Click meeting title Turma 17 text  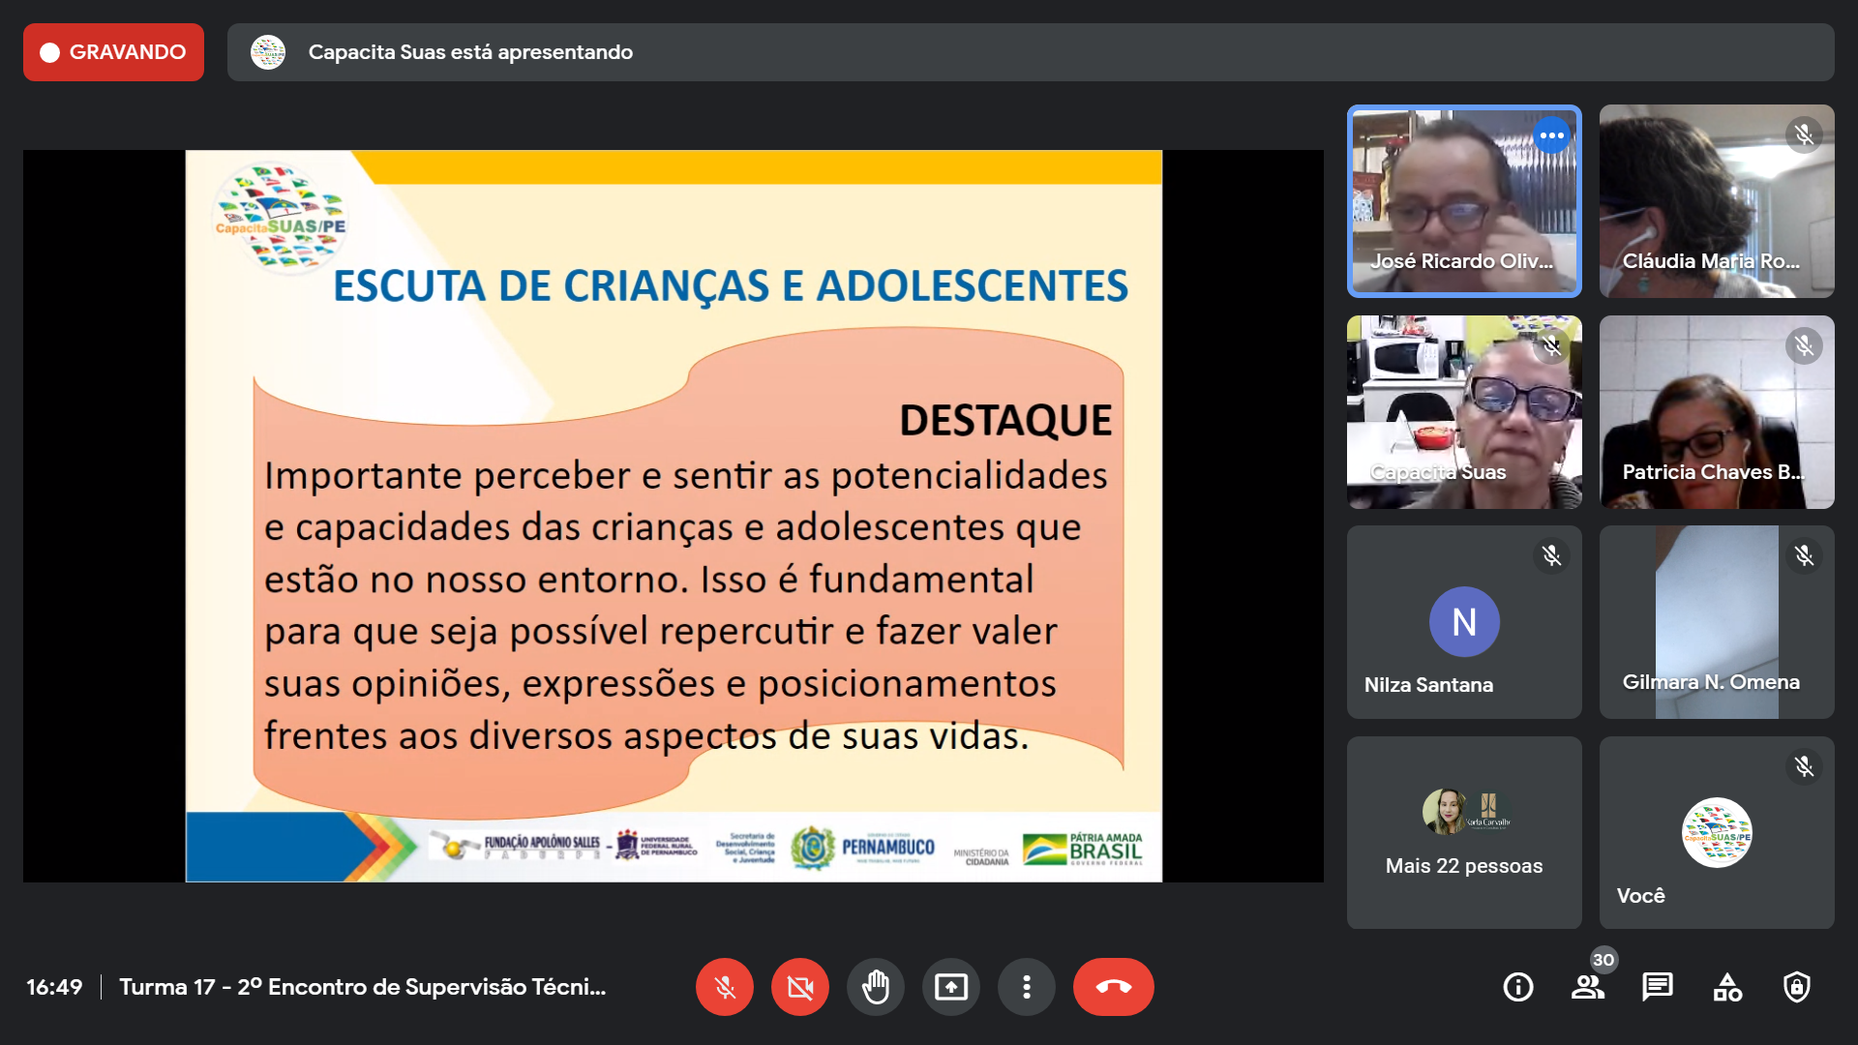(362, 987)
